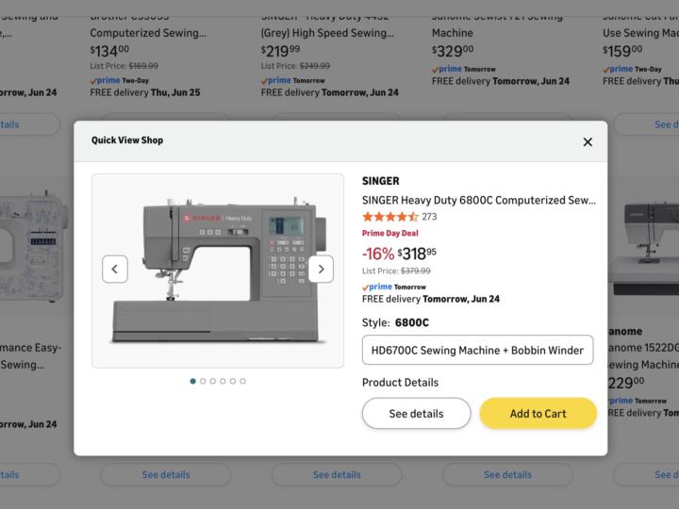Click the Prime Tomorrow badge in Quick View
This screenshot has height=509, width=679.
point(394,287)
